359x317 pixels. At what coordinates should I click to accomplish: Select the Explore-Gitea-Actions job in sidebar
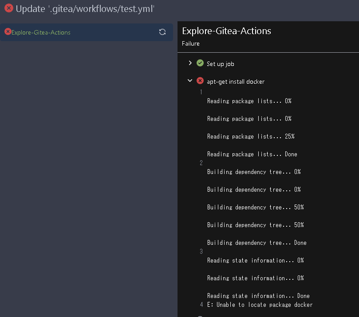pyautogui.click(x=87, y=32)
